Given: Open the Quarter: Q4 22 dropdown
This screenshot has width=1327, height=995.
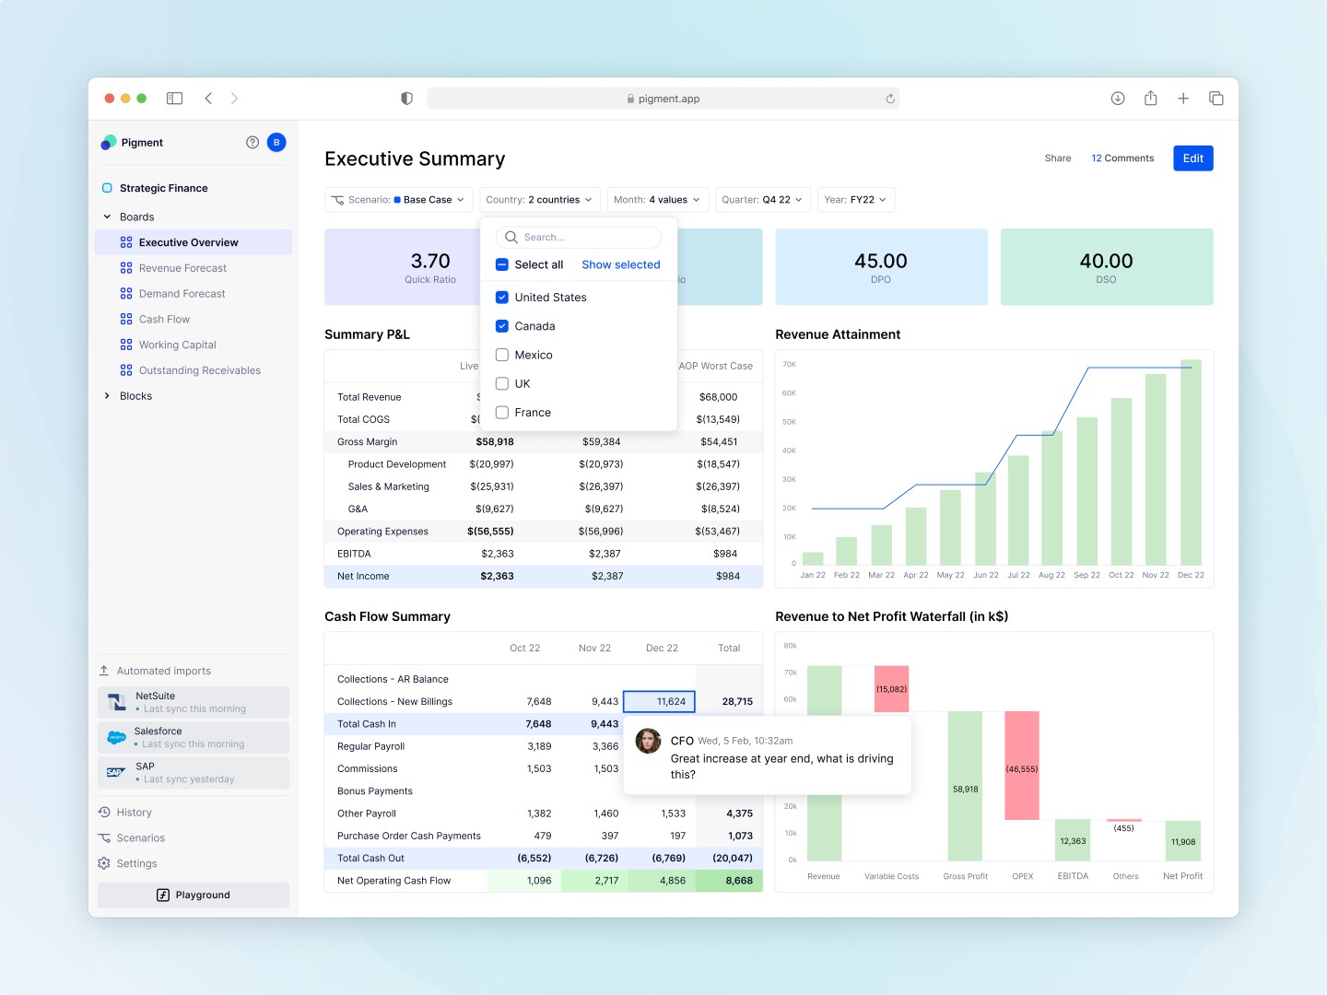Looking at the screenshot, I should coord(762,199).
